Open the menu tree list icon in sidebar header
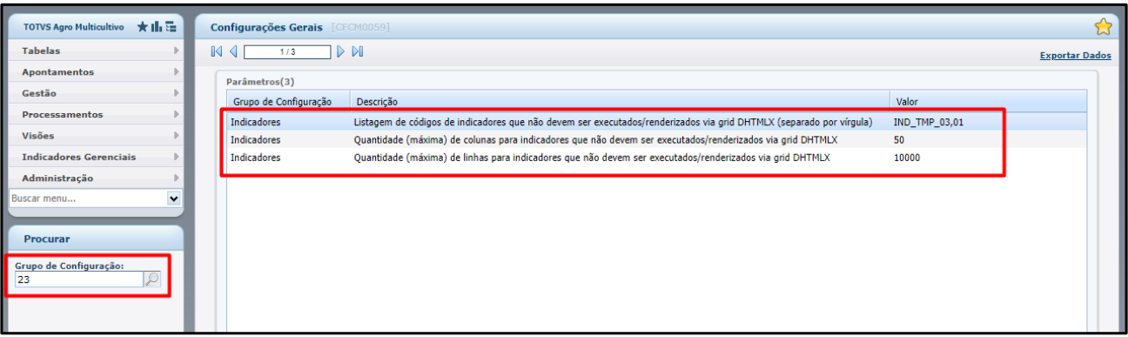 [170, 28]
